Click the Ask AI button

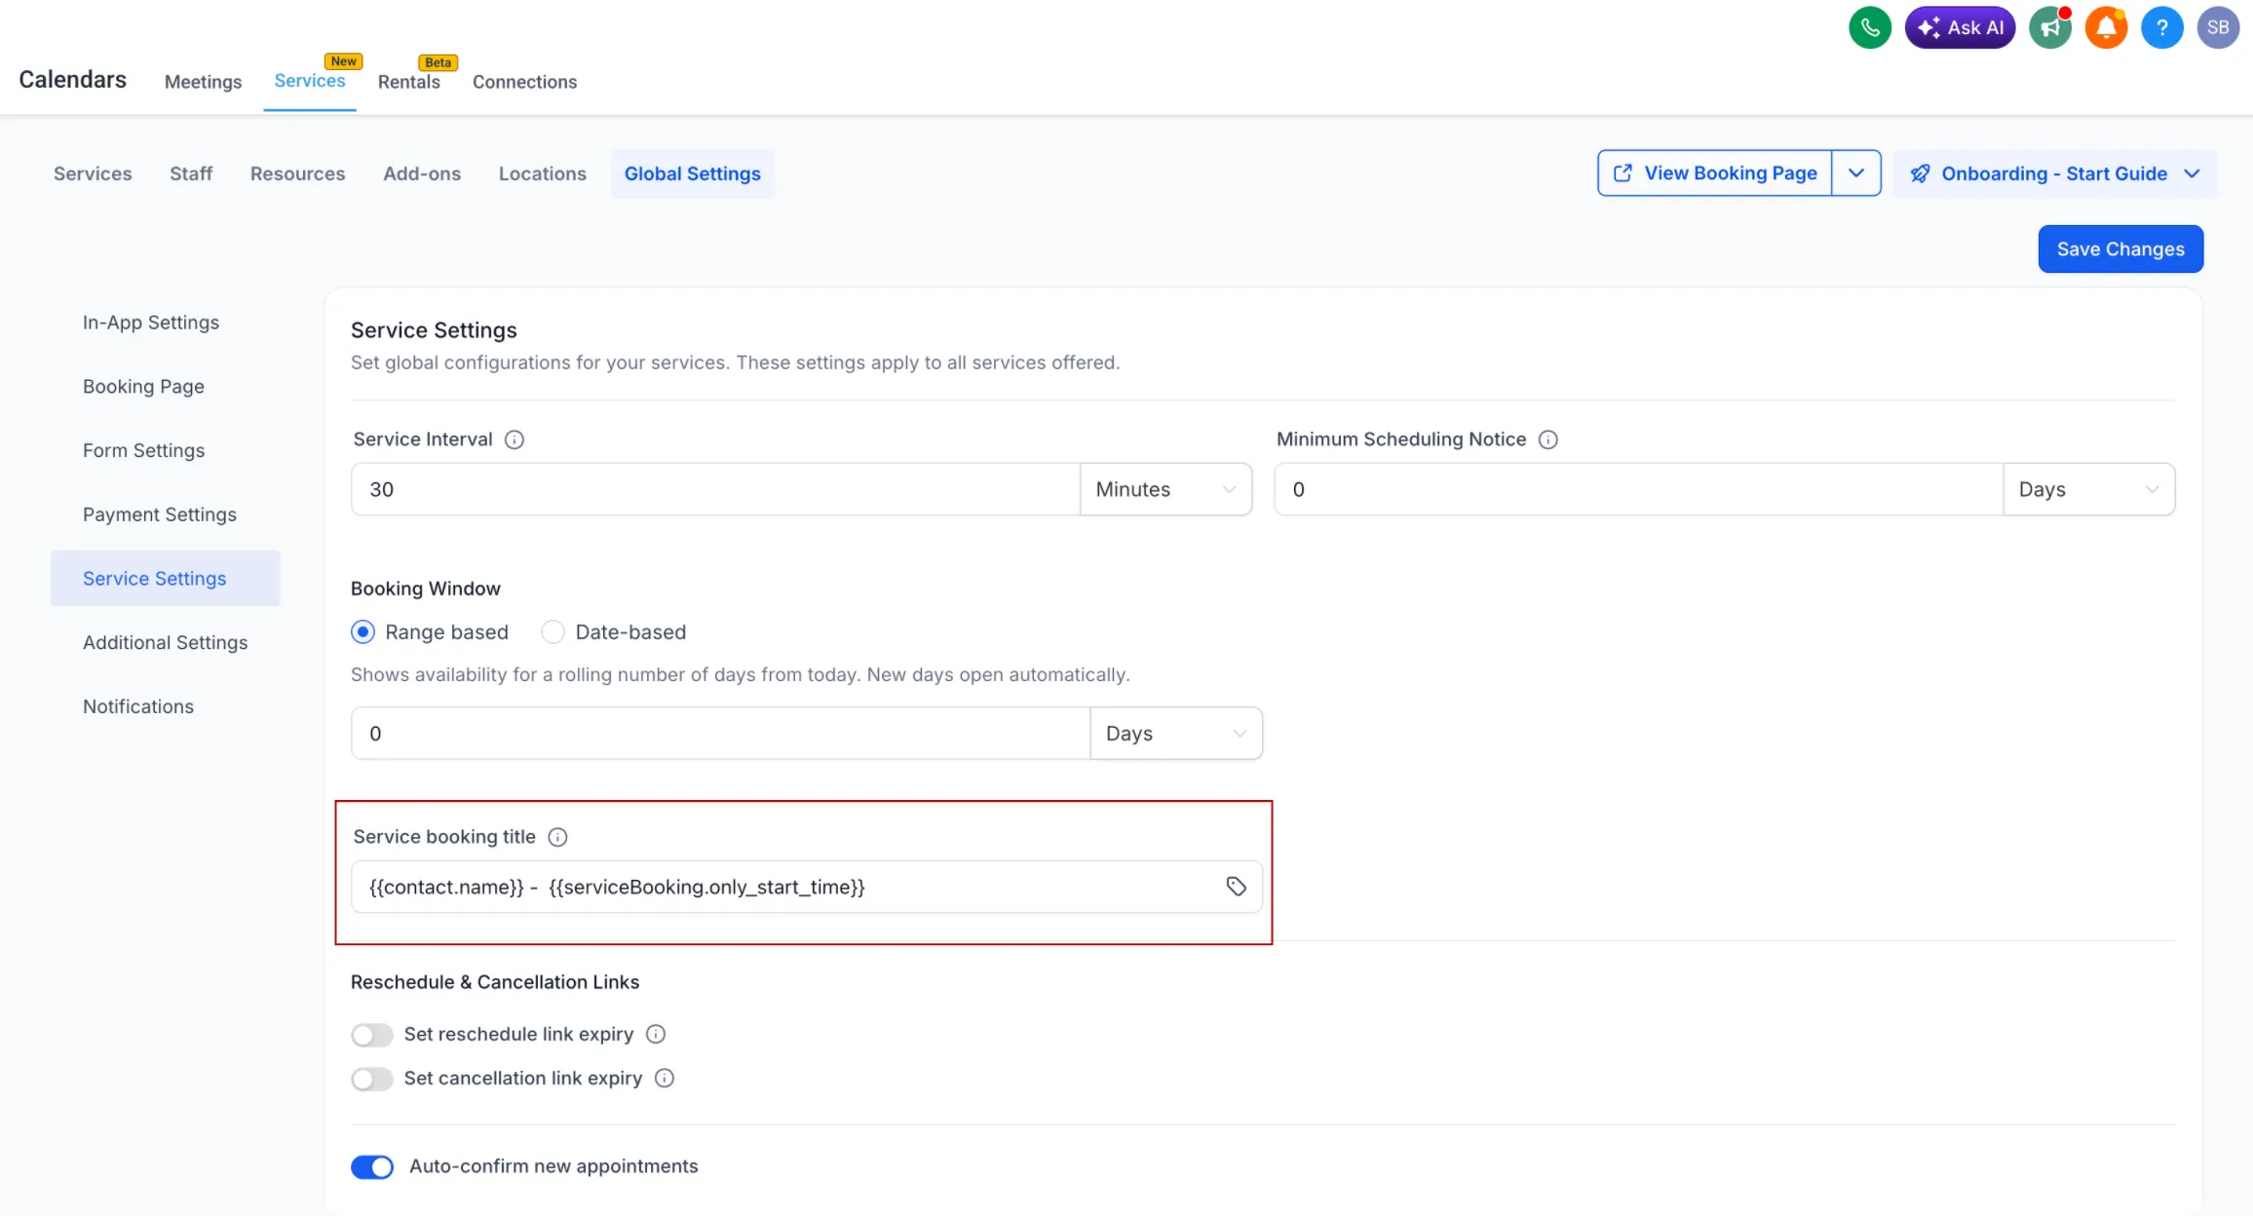(x=1960, y=27)
